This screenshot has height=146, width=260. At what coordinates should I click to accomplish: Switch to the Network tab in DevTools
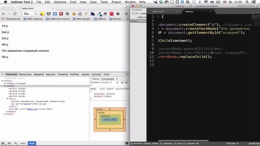39,75
